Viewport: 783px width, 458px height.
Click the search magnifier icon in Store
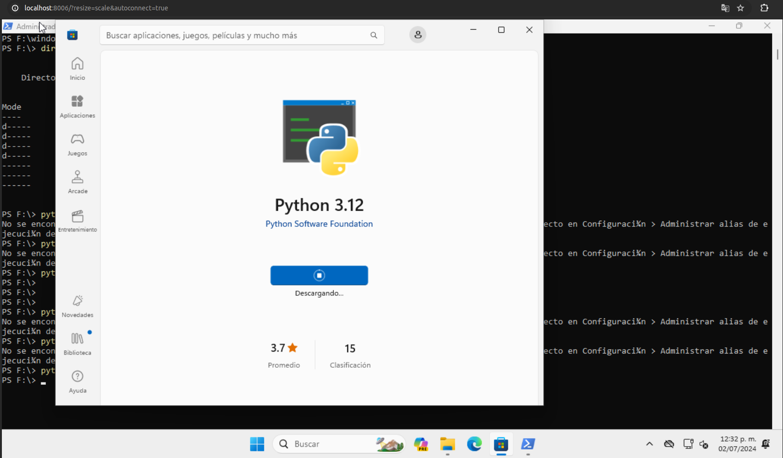374,35
